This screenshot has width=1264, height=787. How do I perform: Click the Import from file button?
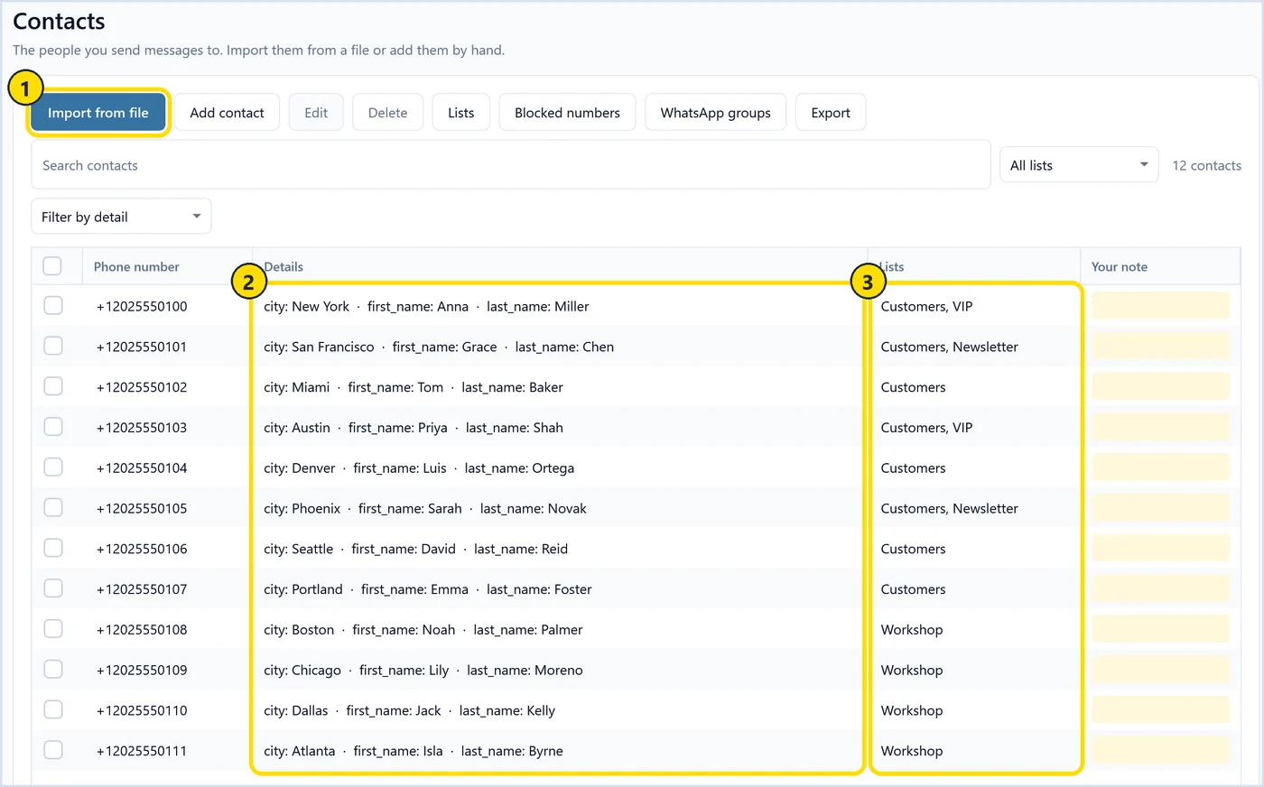(98, 113)
